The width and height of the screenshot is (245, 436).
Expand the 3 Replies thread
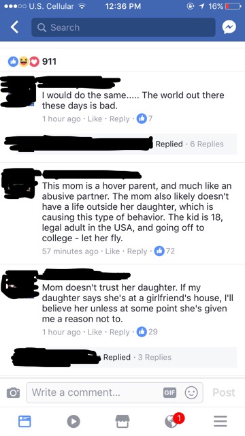[x=154, y=357]
